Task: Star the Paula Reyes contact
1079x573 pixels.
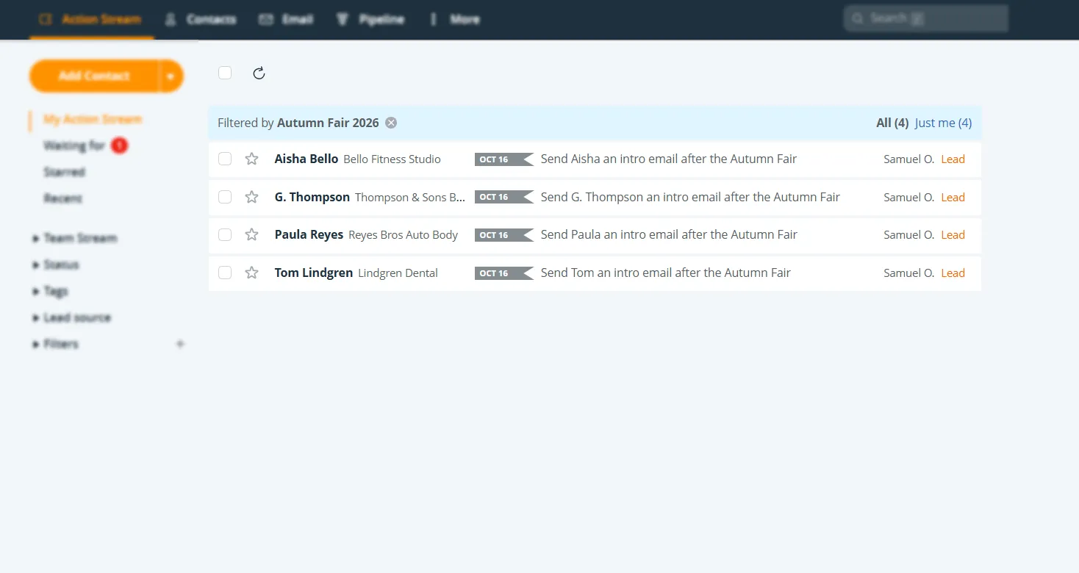Action: tap(251, 234)
